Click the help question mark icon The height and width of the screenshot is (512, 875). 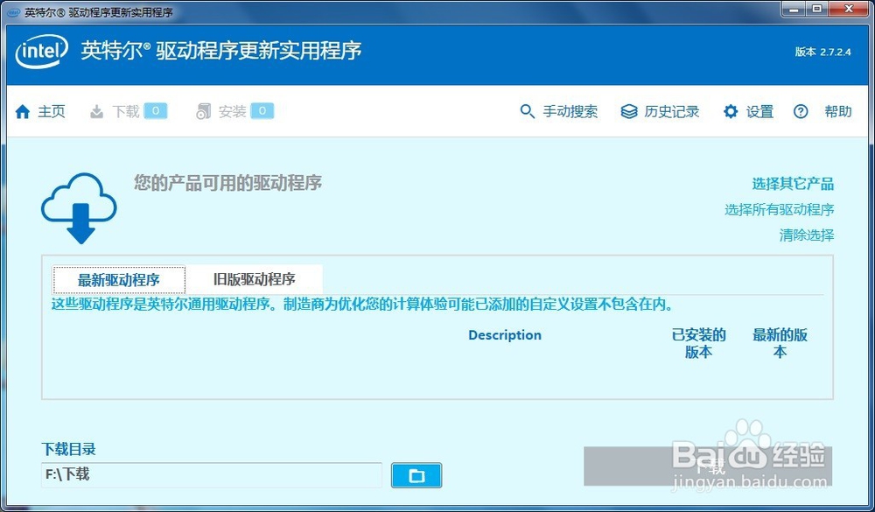click(801, 112)
